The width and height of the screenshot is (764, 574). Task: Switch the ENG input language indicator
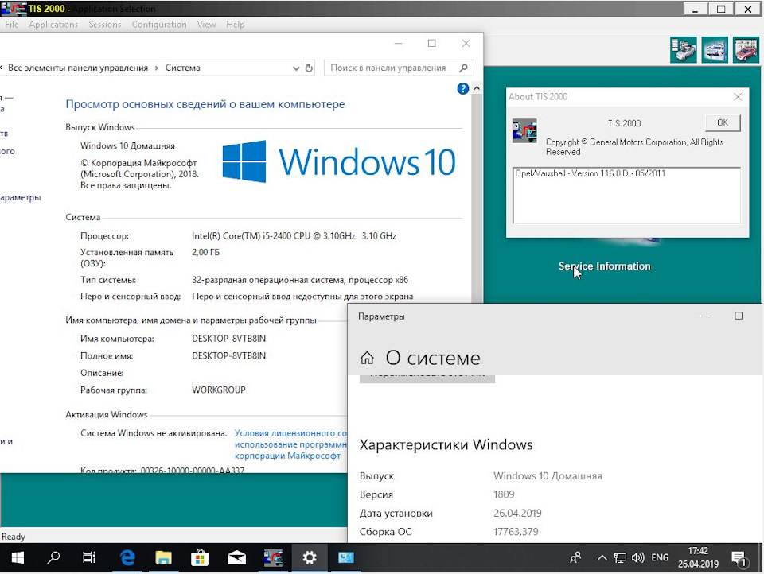point(660,558)
